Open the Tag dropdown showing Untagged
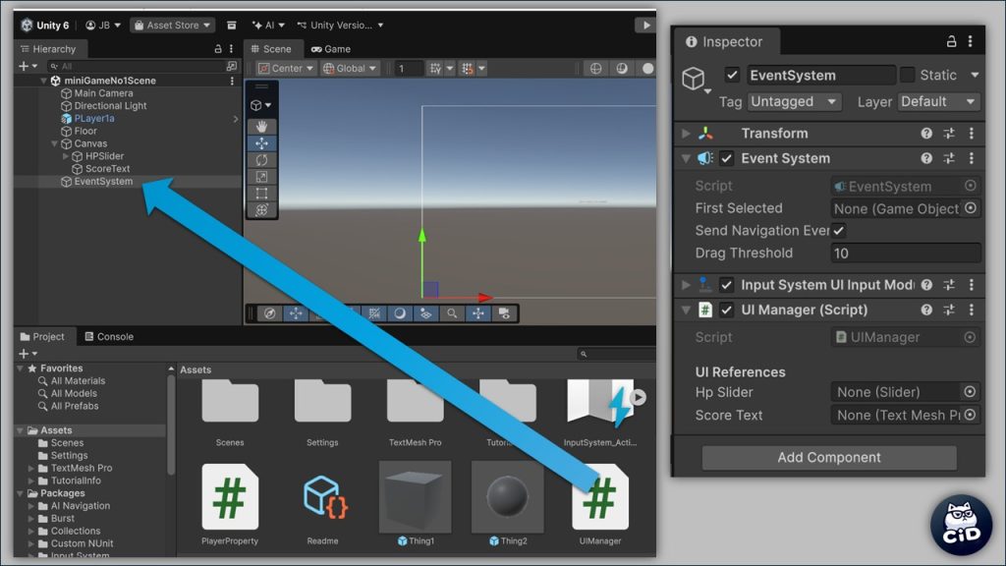The image size is (1006, 566). 794,102
